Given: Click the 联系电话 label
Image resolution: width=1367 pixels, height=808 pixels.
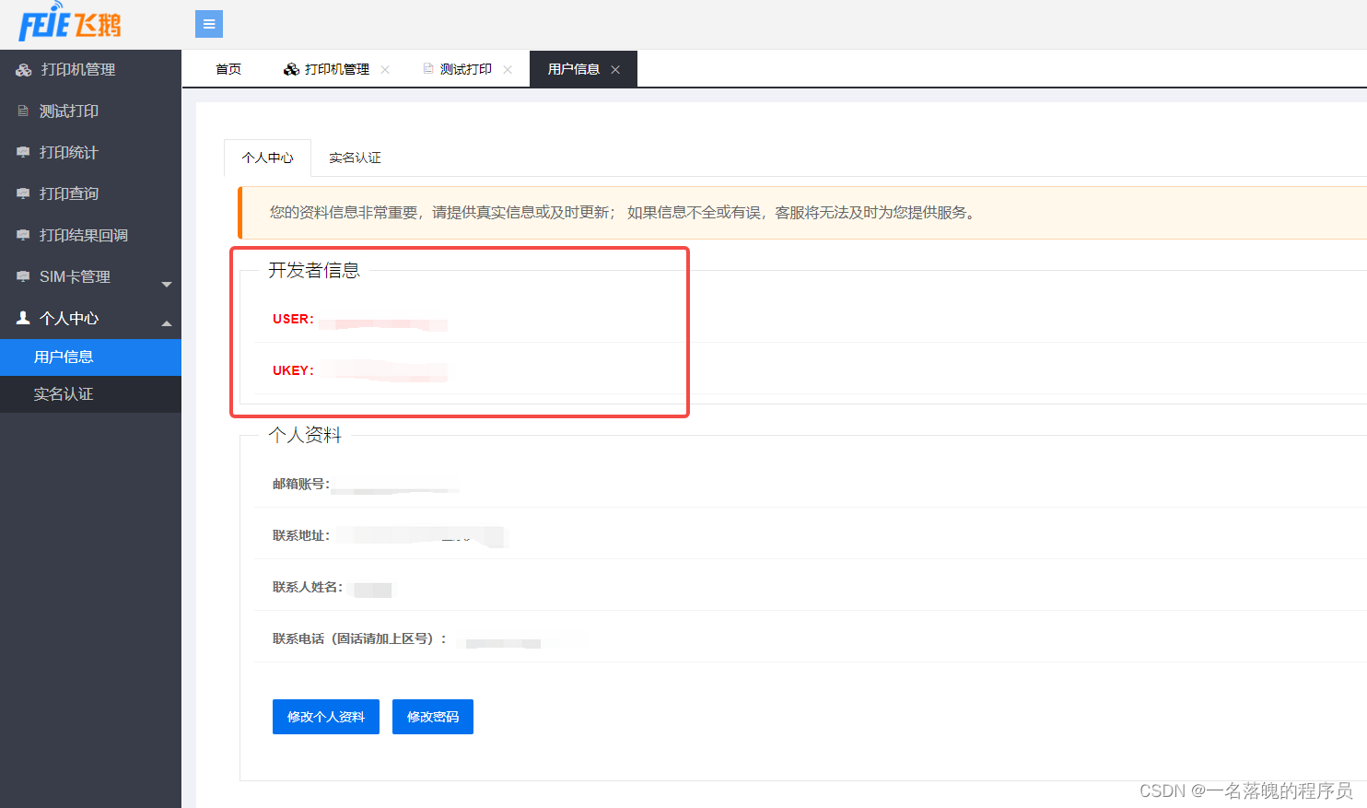Looking at the screenshot, I should (359, 638).
